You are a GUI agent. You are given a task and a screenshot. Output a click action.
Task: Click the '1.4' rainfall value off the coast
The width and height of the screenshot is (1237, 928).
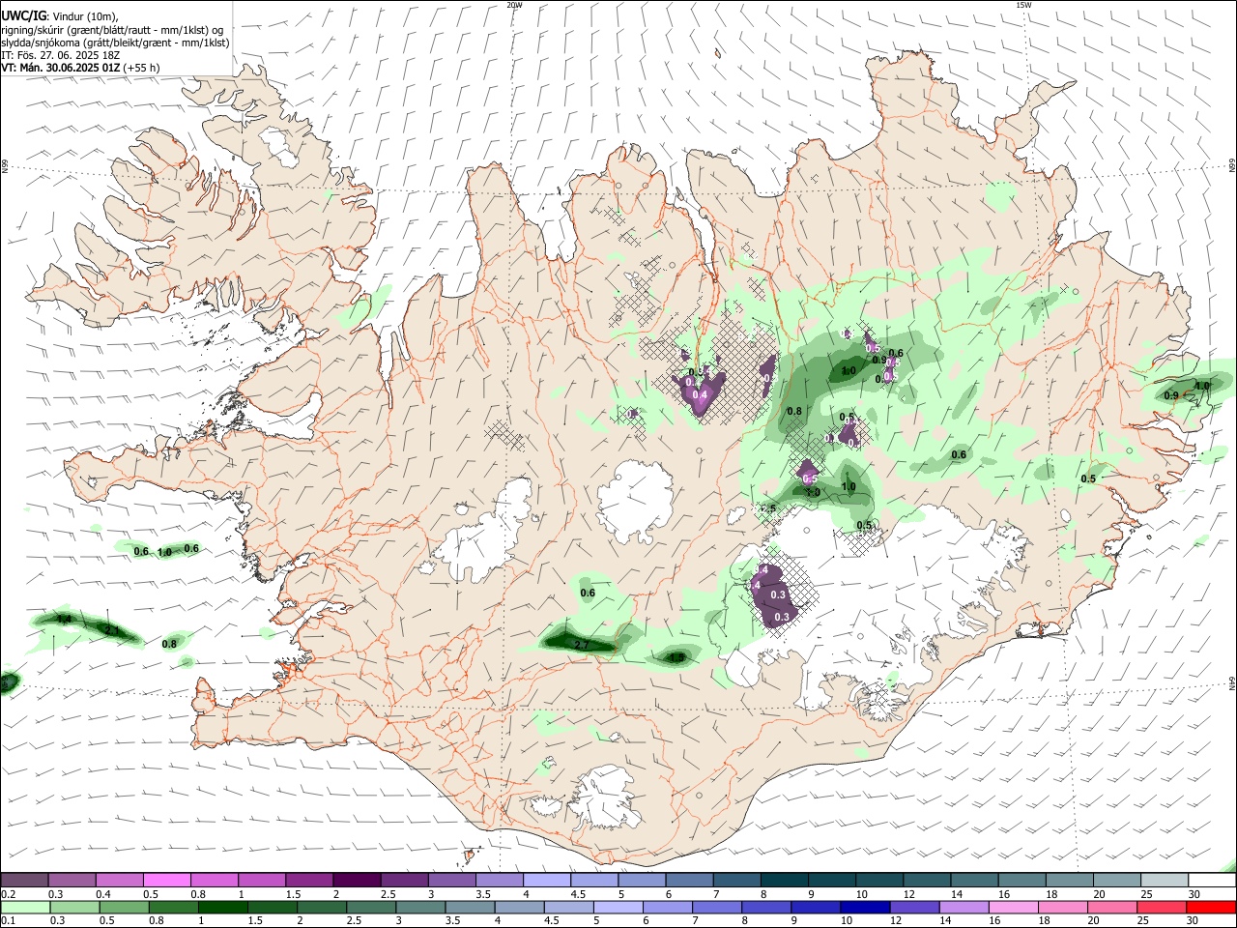[x=65, y=619]
